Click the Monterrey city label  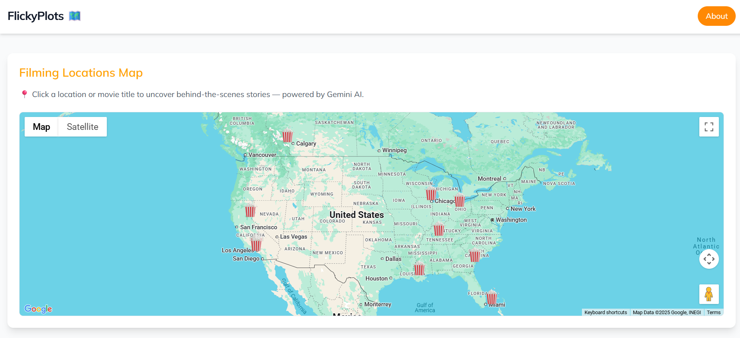[378, 304]
